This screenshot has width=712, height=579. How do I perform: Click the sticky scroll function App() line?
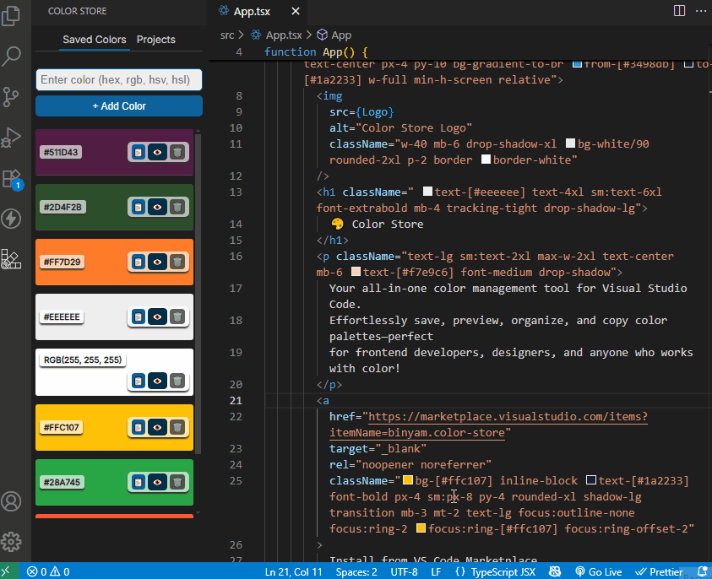click(x=460, y=51)
